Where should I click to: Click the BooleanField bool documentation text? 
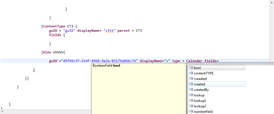pyautogui.click(x=106, y=66)
